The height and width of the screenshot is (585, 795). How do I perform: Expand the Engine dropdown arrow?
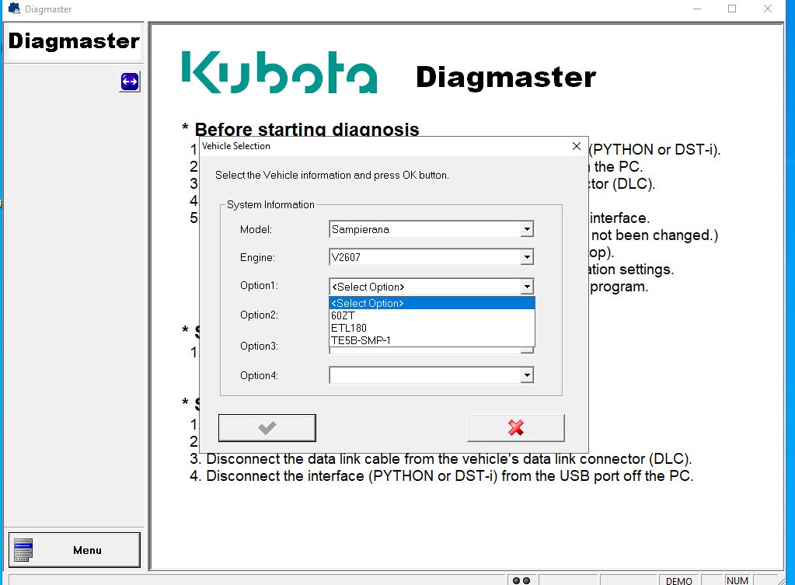click(528, 257)
